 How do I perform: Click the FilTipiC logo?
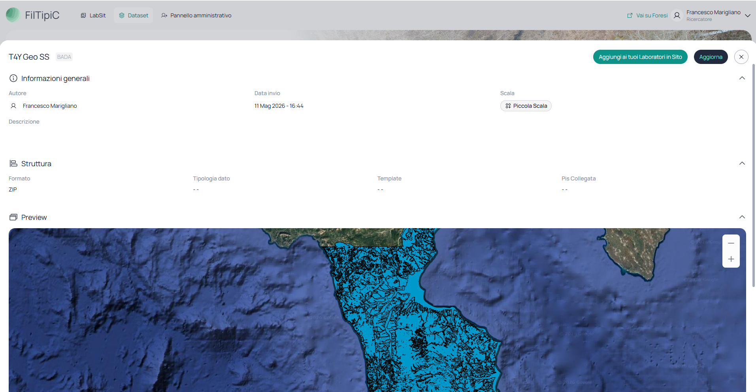coord(33,15)
